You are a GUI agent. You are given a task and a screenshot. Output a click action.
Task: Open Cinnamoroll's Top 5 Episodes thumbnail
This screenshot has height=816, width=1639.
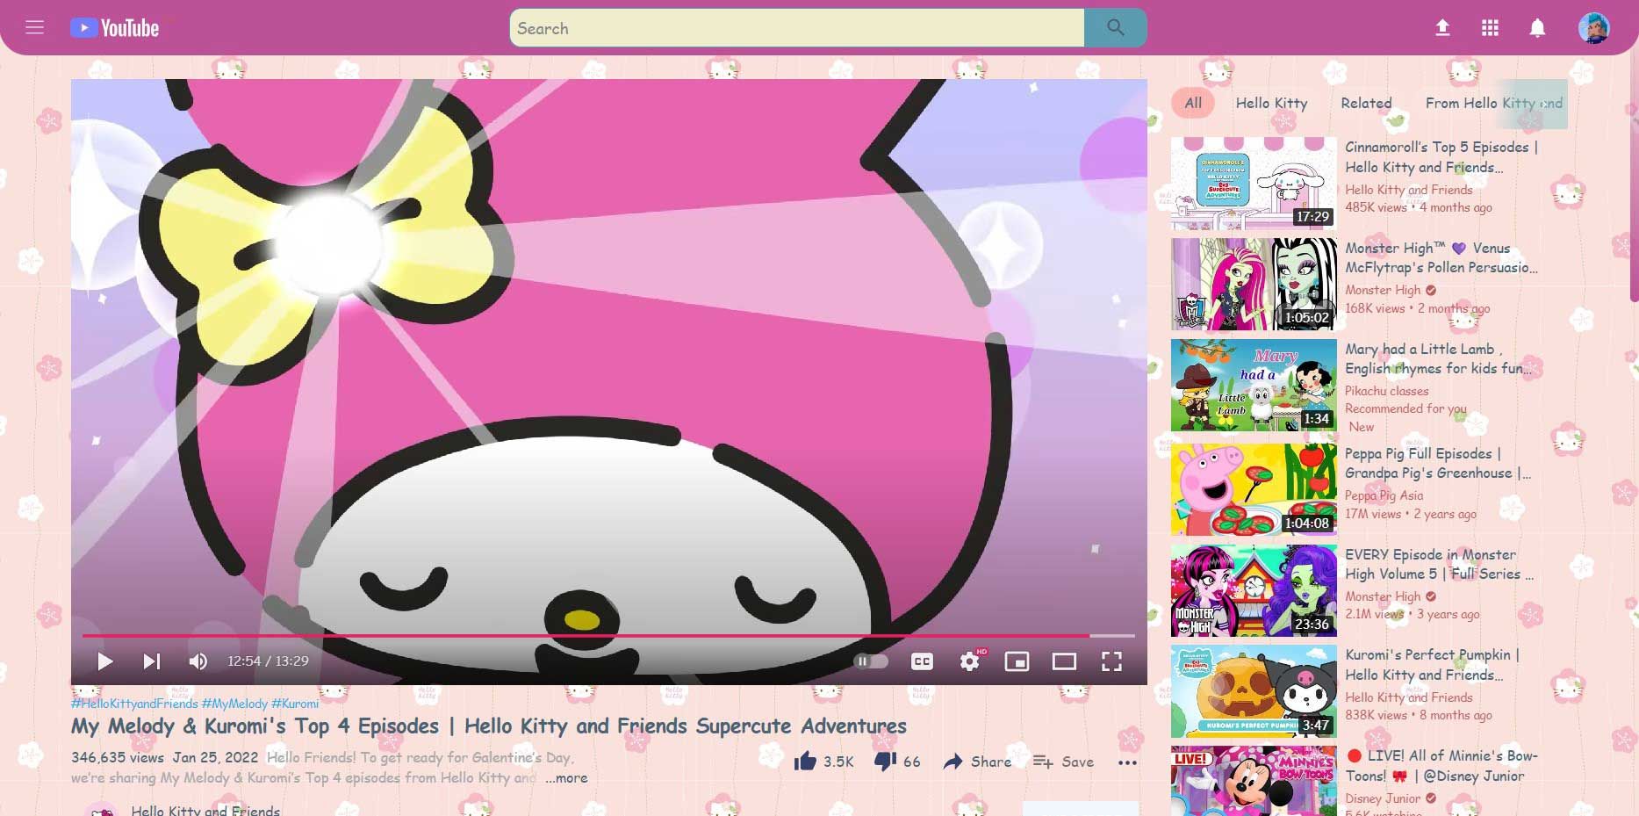click(1254, 184)
